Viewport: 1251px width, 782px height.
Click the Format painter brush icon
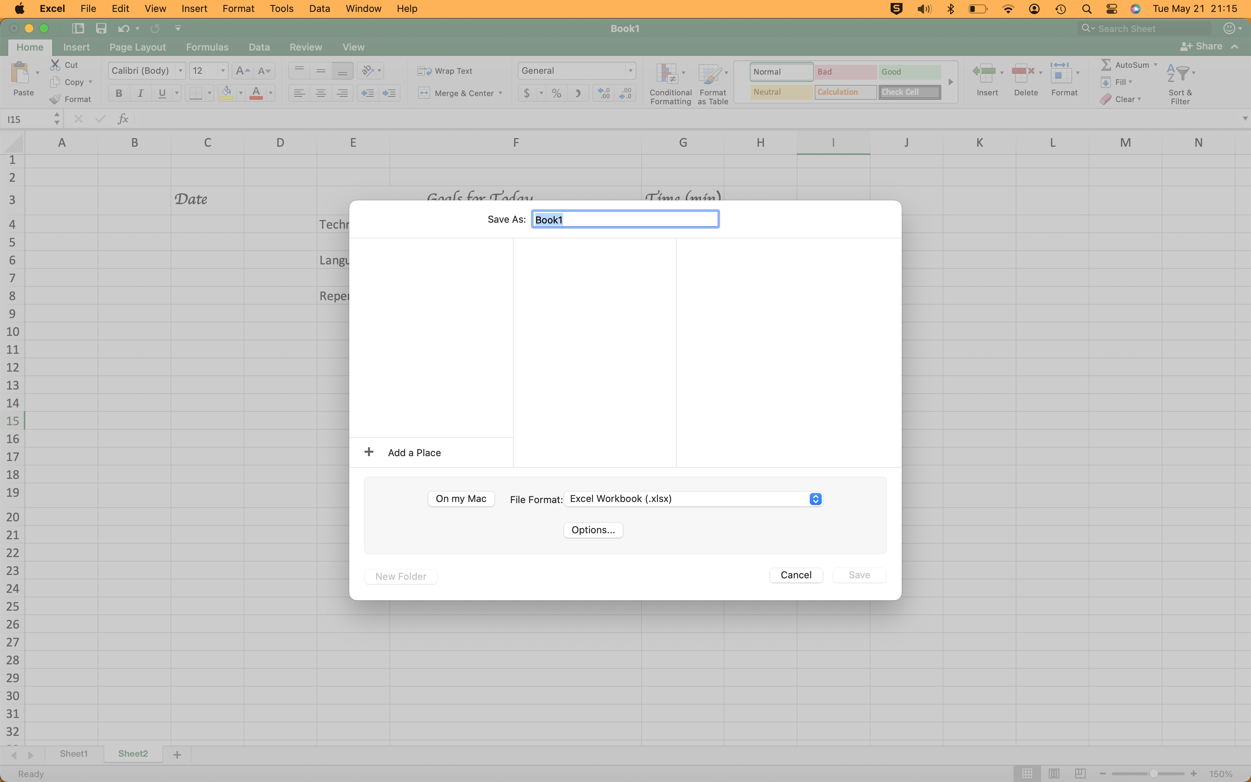pos(55,99)
